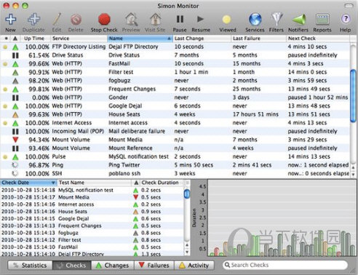Click the 61.54% up time value
The width and height of the screenshot is (358, 275).
[39, 55]
